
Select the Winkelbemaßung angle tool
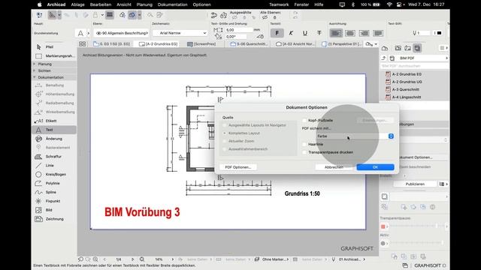54,112
